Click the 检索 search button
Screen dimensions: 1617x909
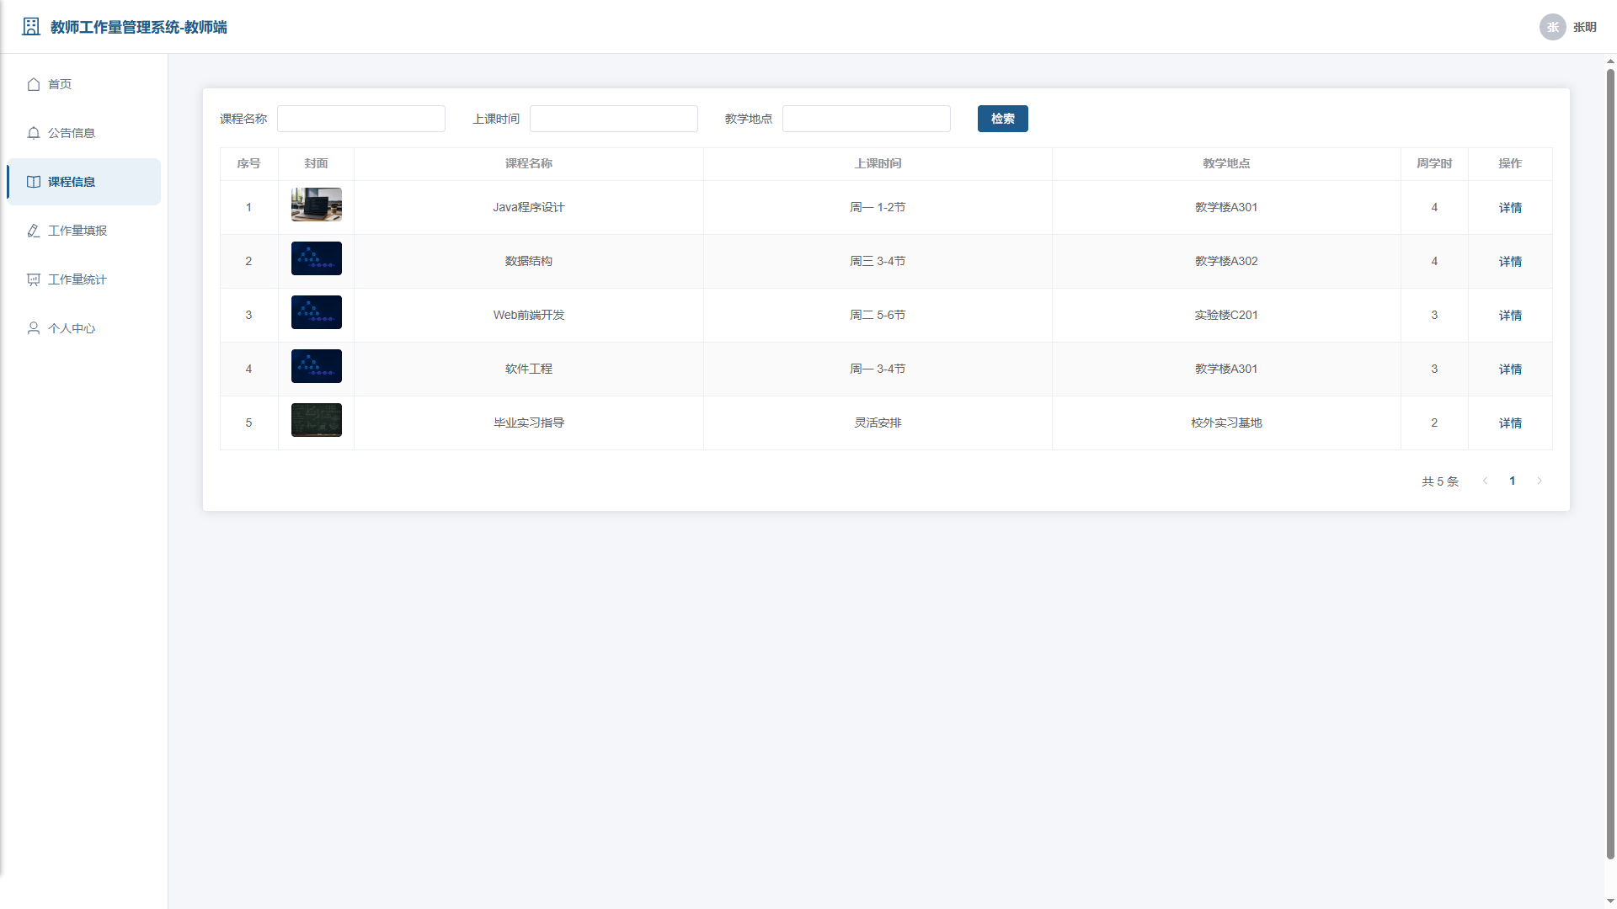(x=1002, y=119)
